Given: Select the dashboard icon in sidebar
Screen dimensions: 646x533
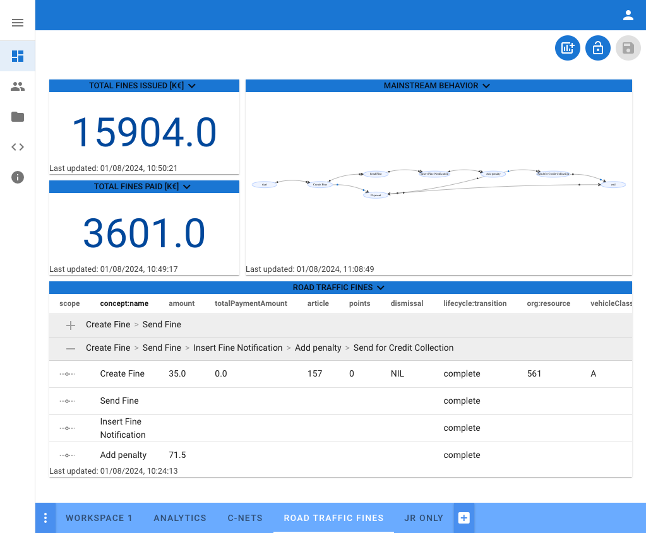Looking at the screenshot, I should click(18, 56).
